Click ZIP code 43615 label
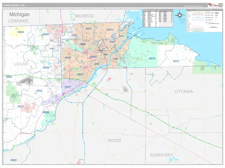The height and width of the screenshot is (168, 225). coord(68,58)
